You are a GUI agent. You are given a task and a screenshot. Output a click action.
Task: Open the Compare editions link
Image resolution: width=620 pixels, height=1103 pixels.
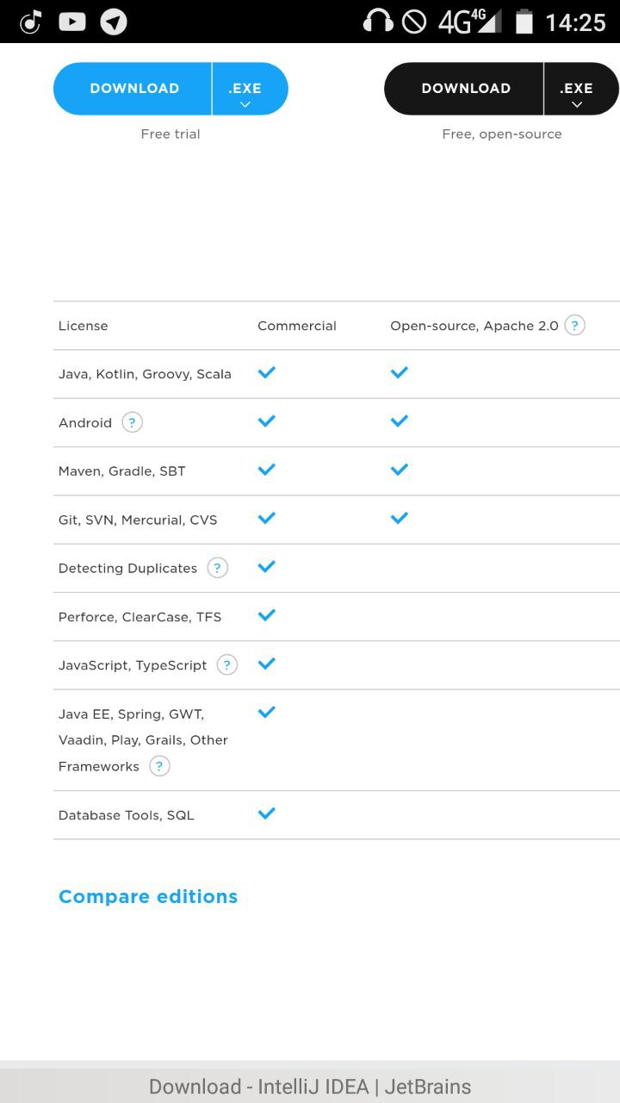tap(148, 896)
